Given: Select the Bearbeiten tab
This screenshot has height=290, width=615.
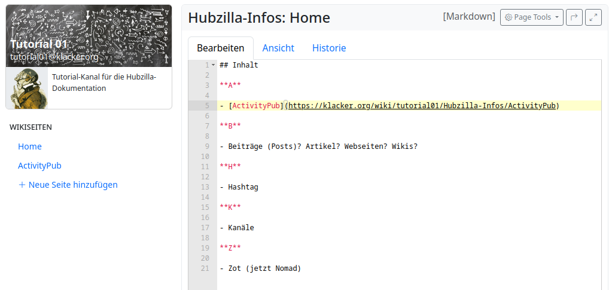Looking at the screenshot, I should pos(221,48).
